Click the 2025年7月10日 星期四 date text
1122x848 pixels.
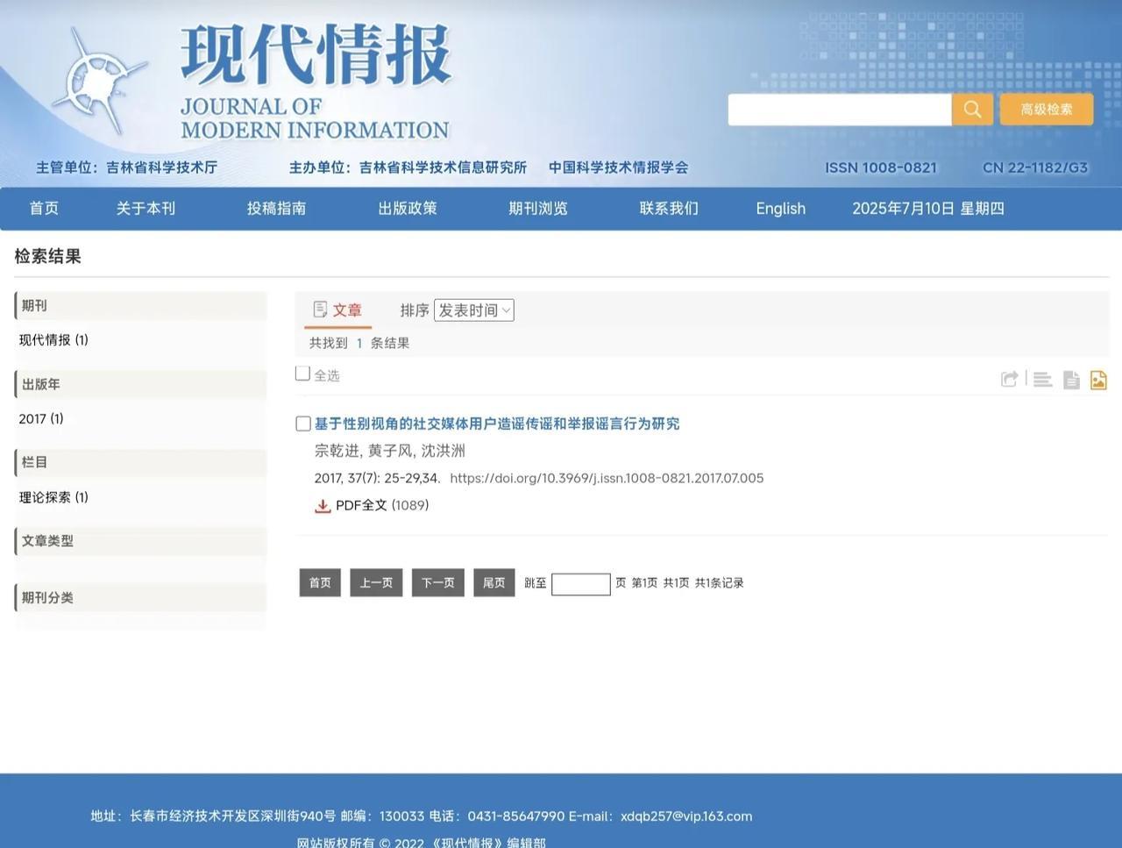point(928,209)
